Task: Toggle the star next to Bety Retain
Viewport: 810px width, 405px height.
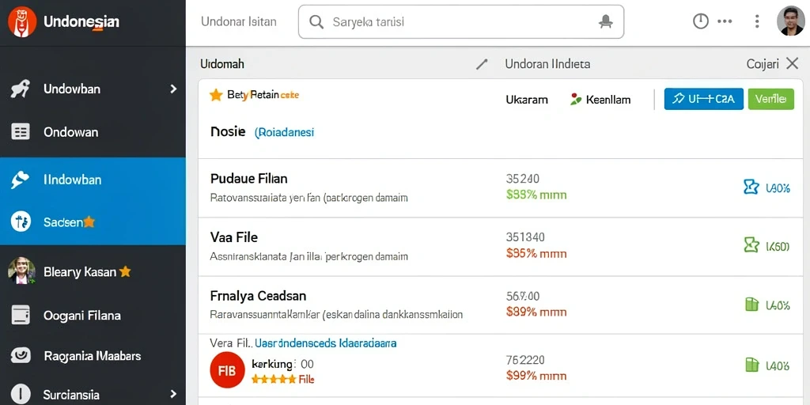Action: [x=216, y=95]
